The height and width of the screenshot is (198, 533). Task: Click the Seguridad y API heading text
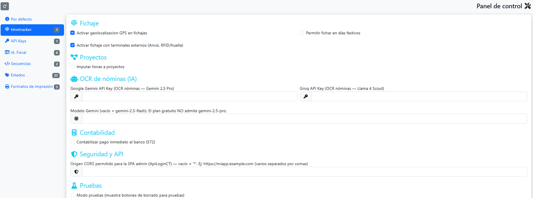pyautogui.click(x=102, y=154)
